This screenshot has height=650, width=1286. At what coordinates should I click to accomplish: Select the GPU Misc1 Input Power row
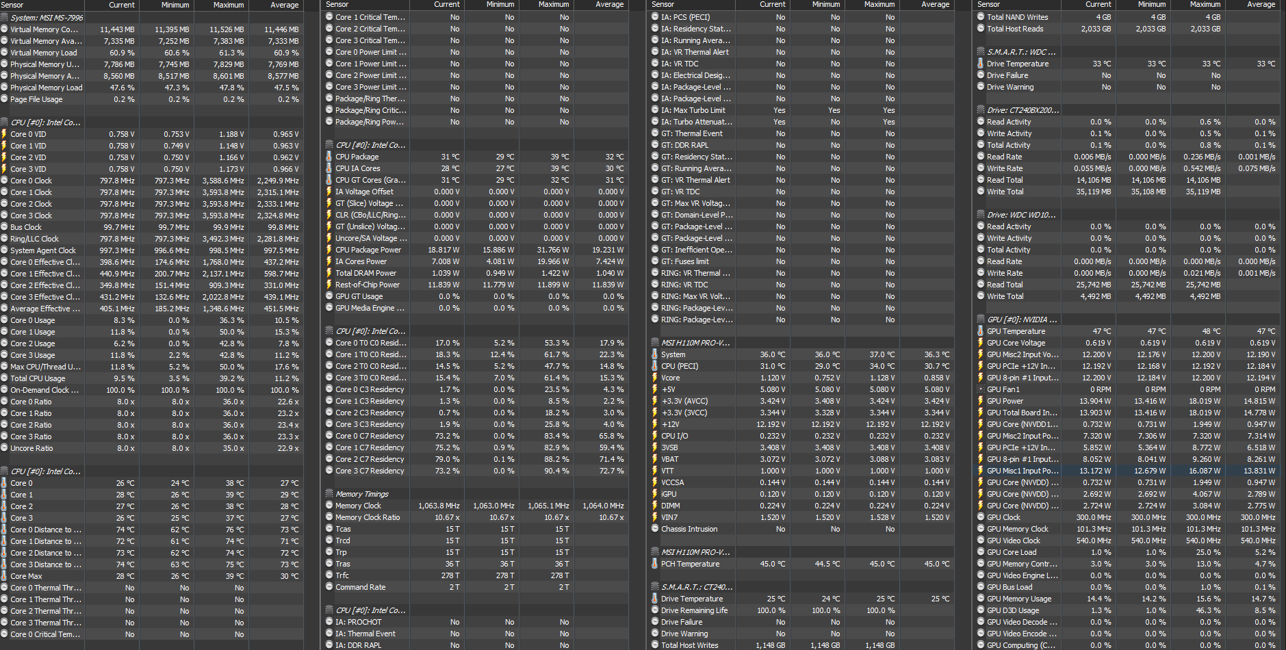(1129, 471)
